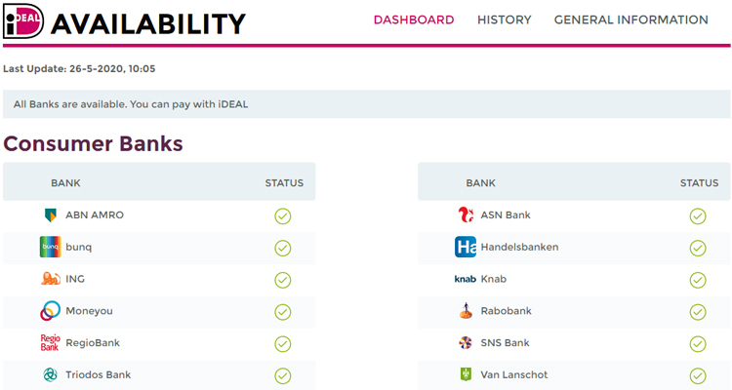Click the iDEAL logo in the header
732x390 pixels.
click(23, 21)
